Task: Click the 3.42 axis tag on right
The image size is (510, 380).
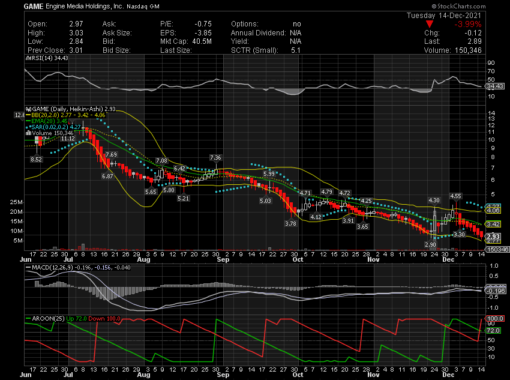Action: tap(493, 224)
